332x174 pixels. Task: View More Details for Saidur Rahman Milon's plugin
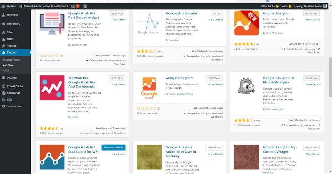click(215, 84)
